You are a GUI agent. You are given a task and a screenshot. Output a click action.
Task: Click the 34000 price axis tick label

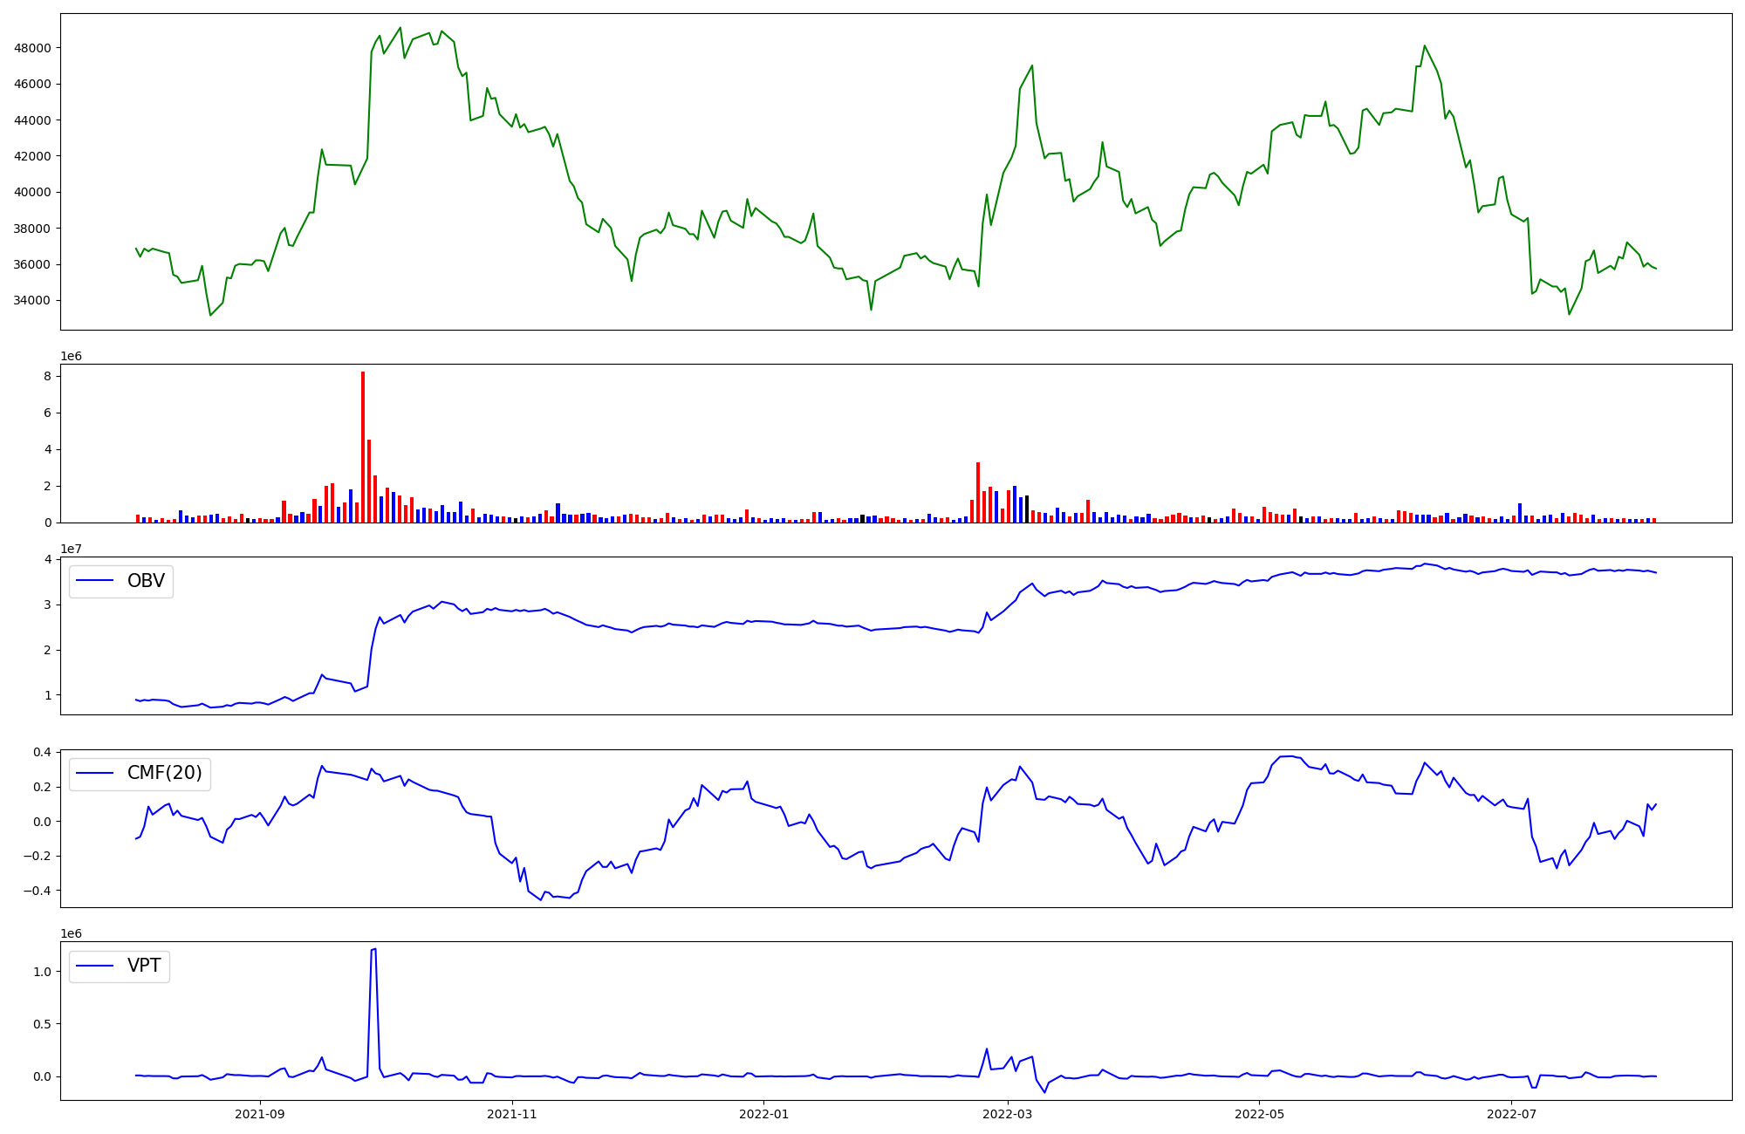pyautogui.click(x=32, y=301)
